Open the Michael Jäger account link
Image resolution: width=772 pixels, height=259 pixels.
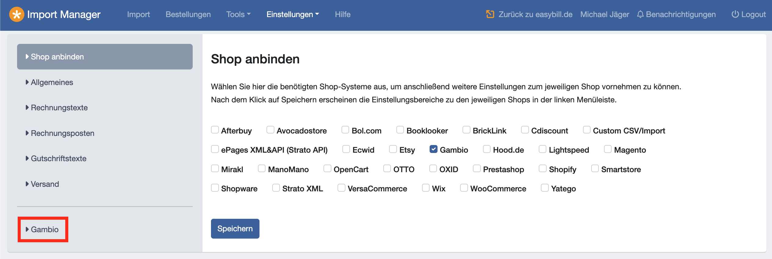605,14
